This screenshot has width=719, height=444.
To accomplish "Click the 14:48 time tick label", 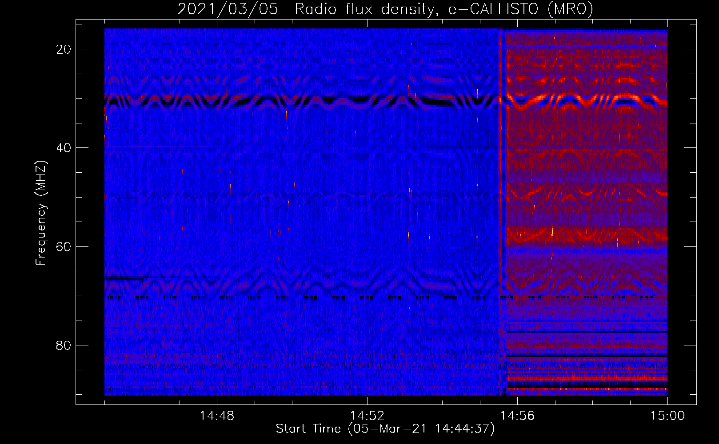I will (x=217, y=416).
